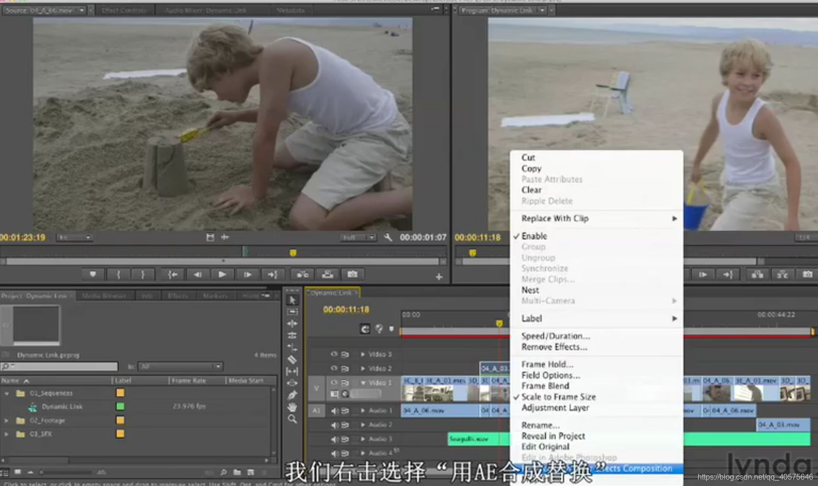Screen dimensions: 818x486
Task: Toggle Video 1 track output eye
Action: click(x=334, y=382)
